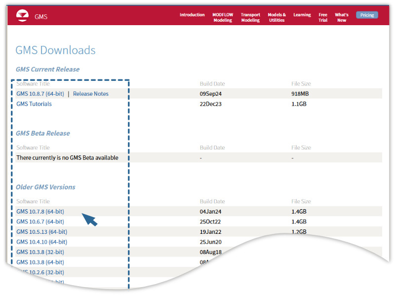Open the Release Notes link

[x=91, y=94]
